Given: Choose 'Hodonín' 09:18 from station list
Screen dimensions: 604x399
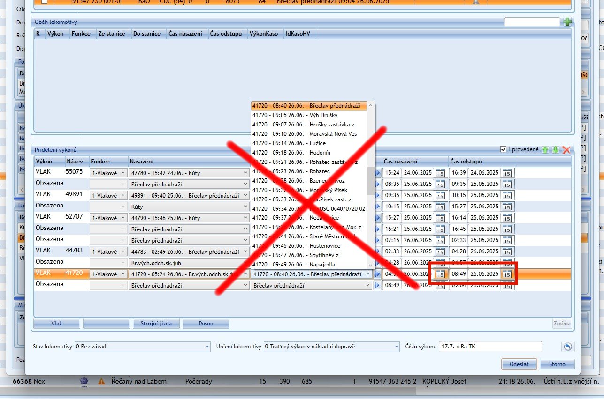Looking at the screenshot, I should (310, 153).
